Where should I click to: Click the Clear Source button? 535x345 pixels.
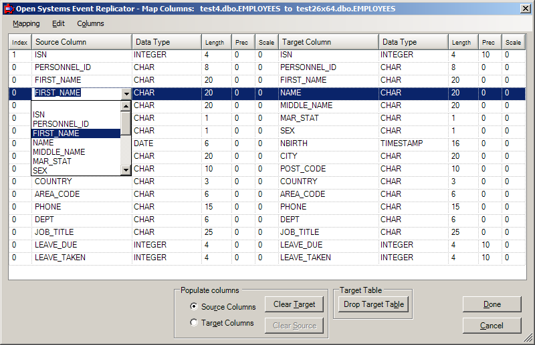(x=294, y=326)
